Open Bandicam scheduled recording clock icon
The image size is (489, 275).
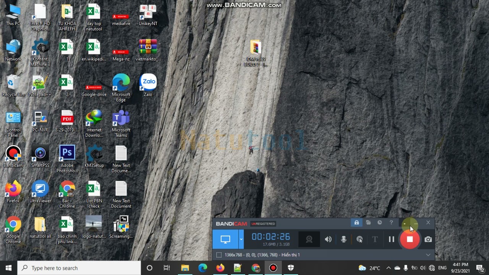pyautogui.click(x=380, y=223)
